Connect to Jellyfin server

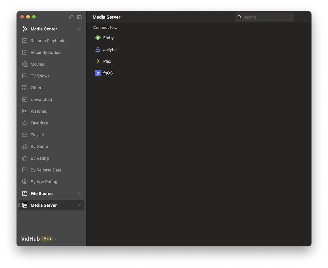(110, 50)
